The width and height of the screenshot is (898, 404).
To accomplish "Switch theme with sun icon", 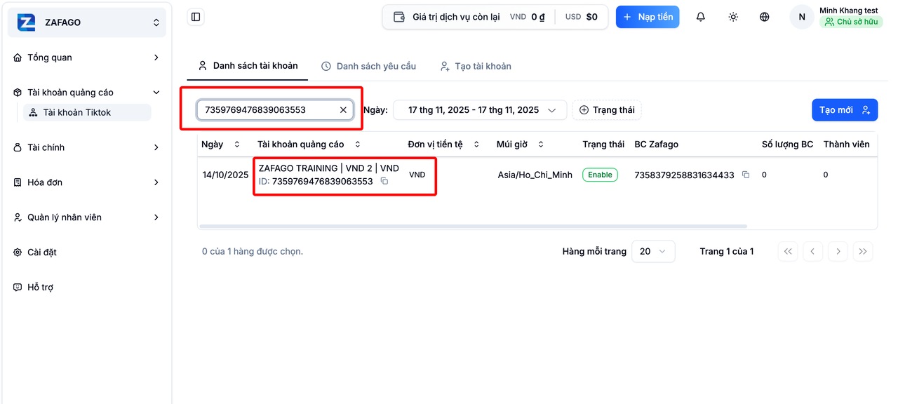I will (x=733, y=17).
